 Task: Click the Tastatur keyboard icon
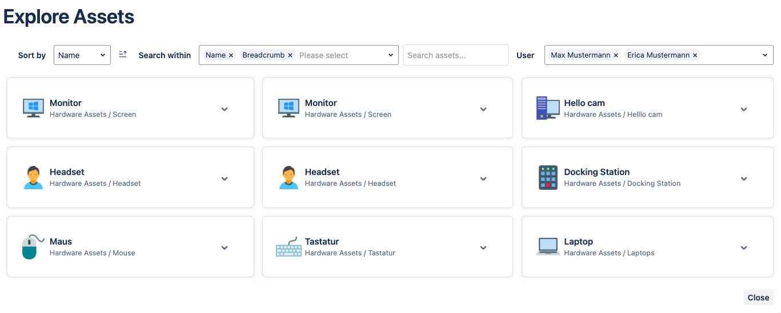pos(289,247)
